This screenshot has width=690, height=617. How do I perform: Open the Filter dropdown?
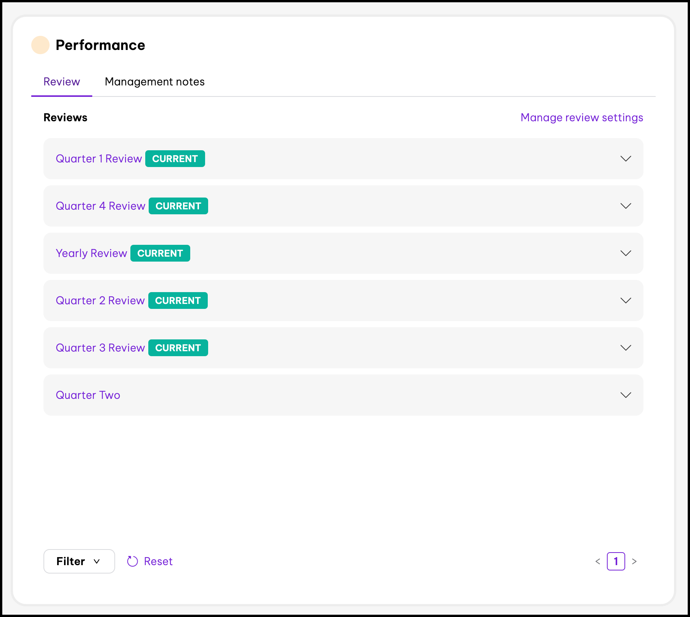pyautogui.click(x=79, y=561)
